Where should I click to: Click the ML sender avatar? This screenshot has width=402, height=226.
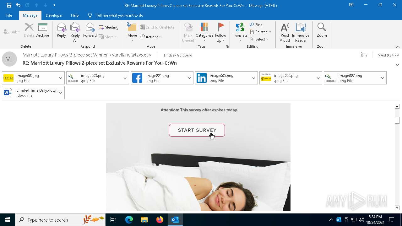9,59
